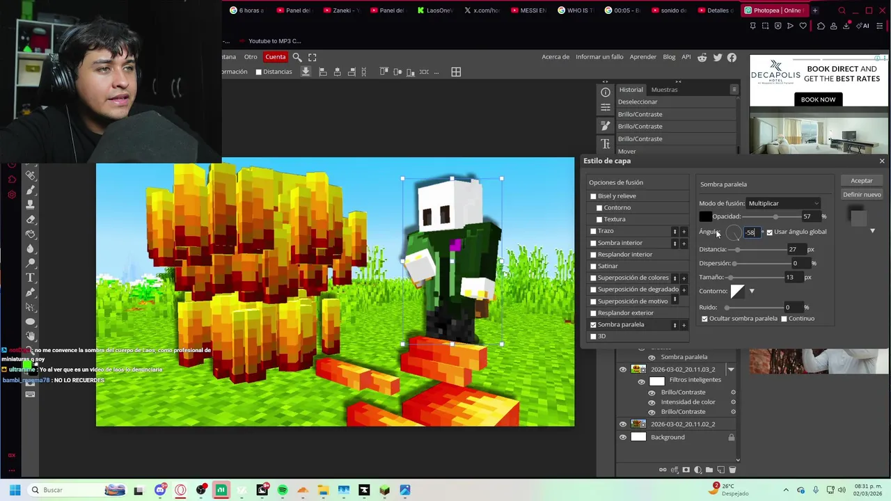Enable the Trazo style checkbox

[593, 231]
